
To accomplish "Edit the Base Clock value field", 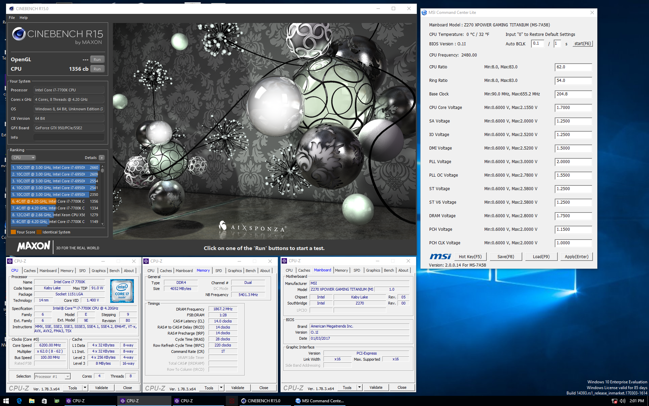I will 573,94.
